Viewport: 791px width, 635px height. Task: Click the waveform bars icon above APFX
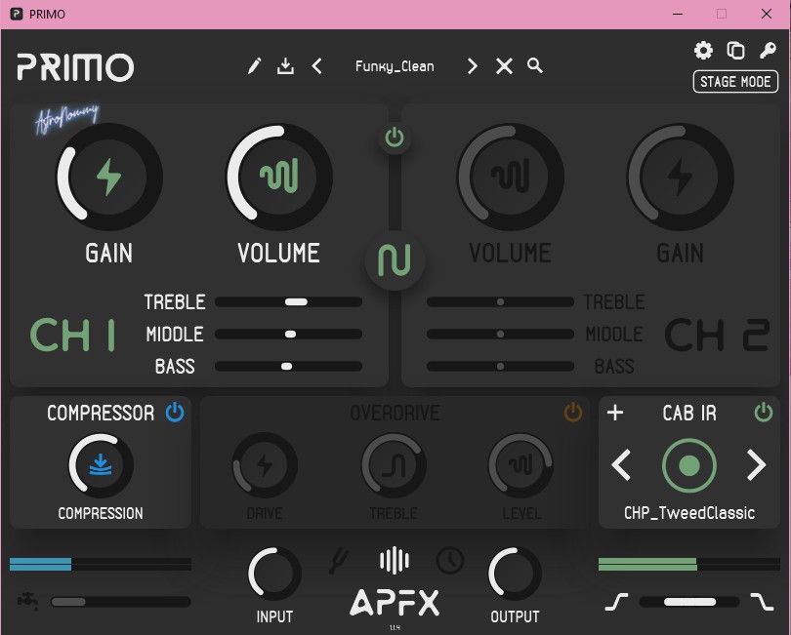click(x=394, y=561)
